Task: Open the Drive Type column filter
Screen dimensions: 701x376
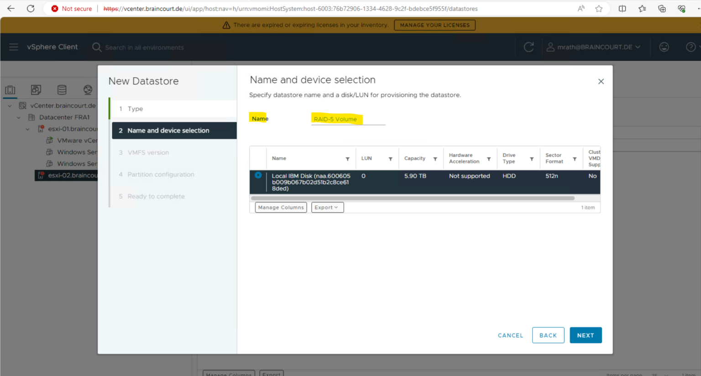Action: point(532,159)
